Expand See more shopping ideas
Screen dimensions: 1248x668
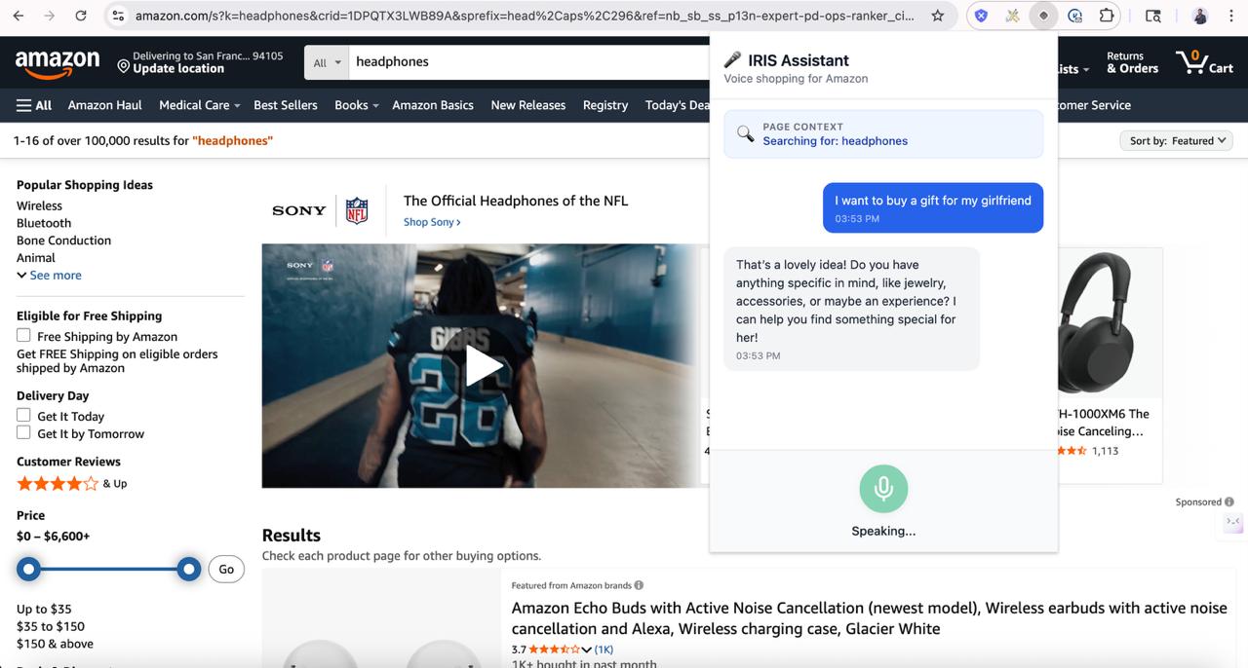[49, 276]
